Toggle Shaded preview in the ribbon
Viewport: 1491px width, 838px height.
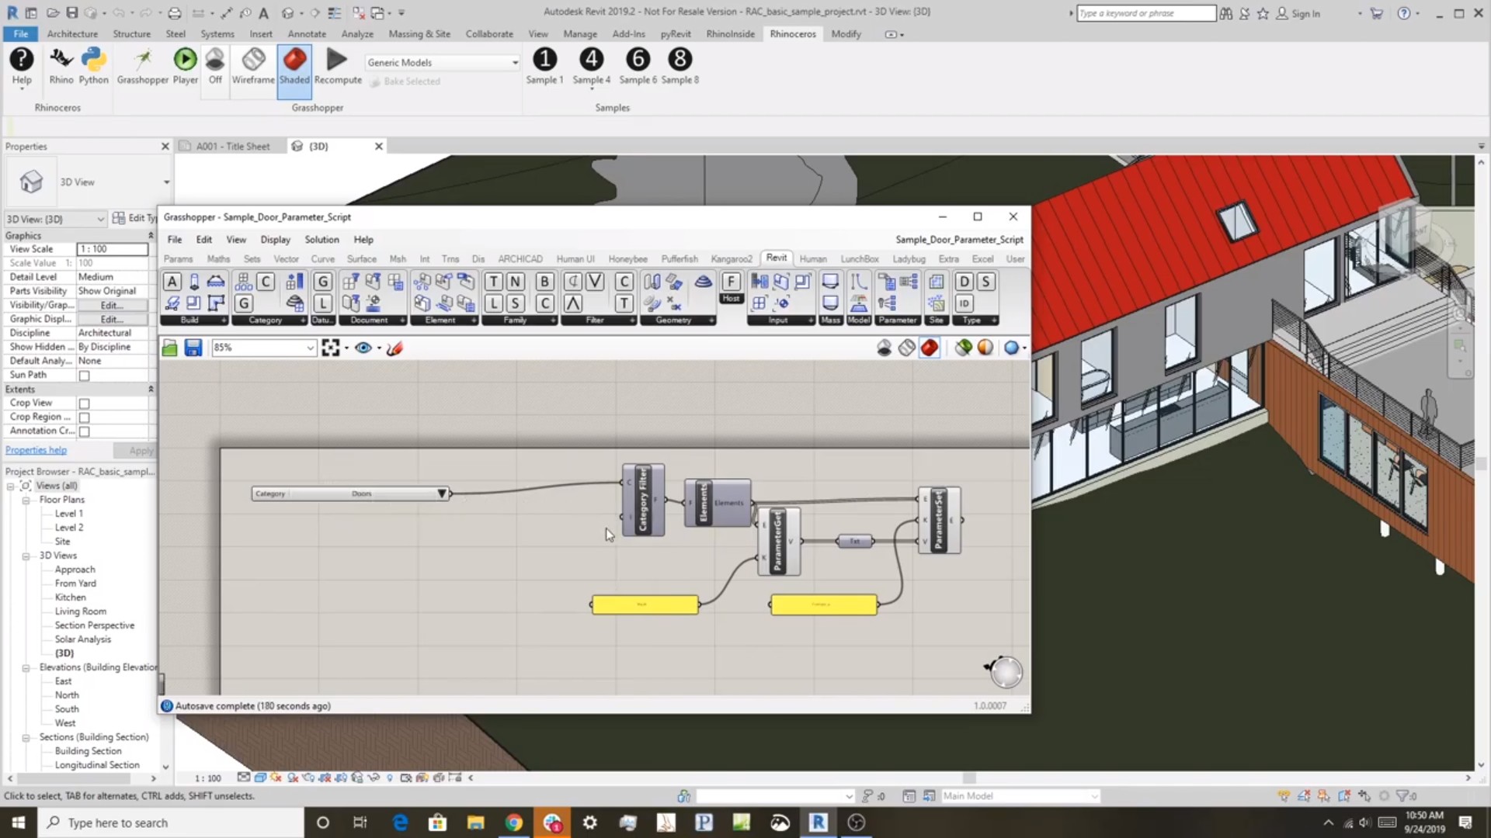click(294, 71)
